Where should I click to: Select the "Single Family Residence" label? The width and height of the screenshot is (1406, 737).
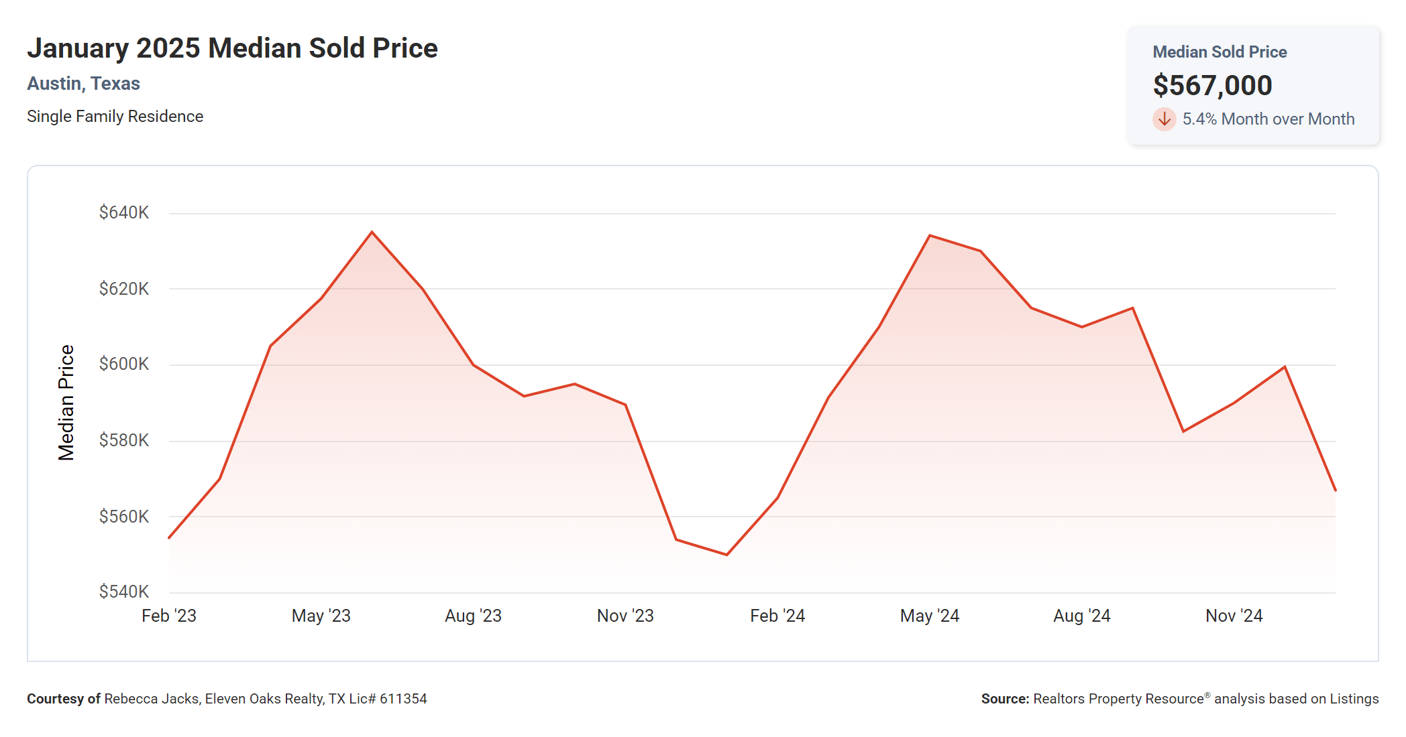click(x=115, y=117)
